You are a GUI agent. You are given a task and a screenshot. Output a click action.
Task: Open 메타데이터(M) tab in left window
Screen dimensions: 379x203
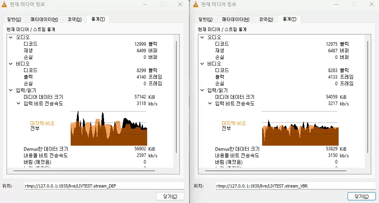[x=44, y=19]
